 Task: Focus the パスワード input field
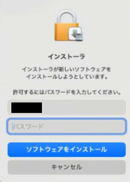coord(67,126)
